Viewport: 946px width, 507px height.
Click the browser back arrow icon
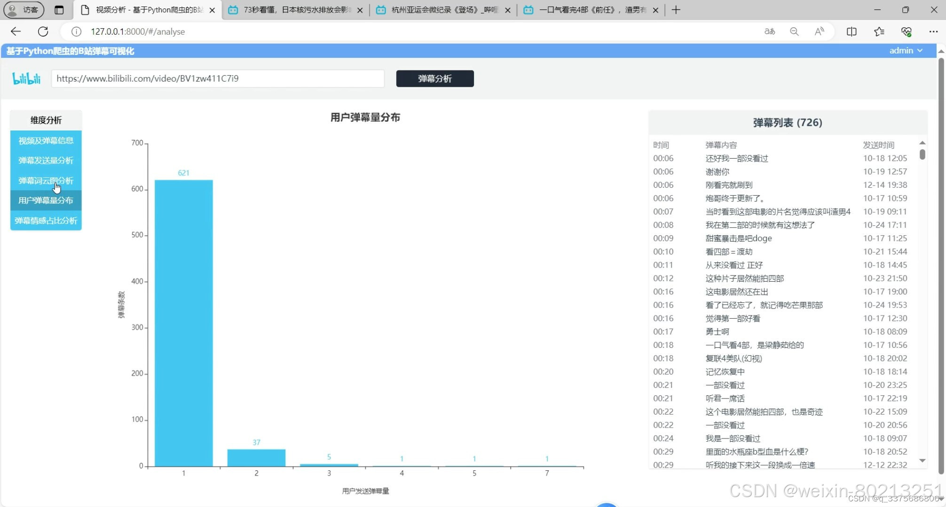(x=16, y=31)
